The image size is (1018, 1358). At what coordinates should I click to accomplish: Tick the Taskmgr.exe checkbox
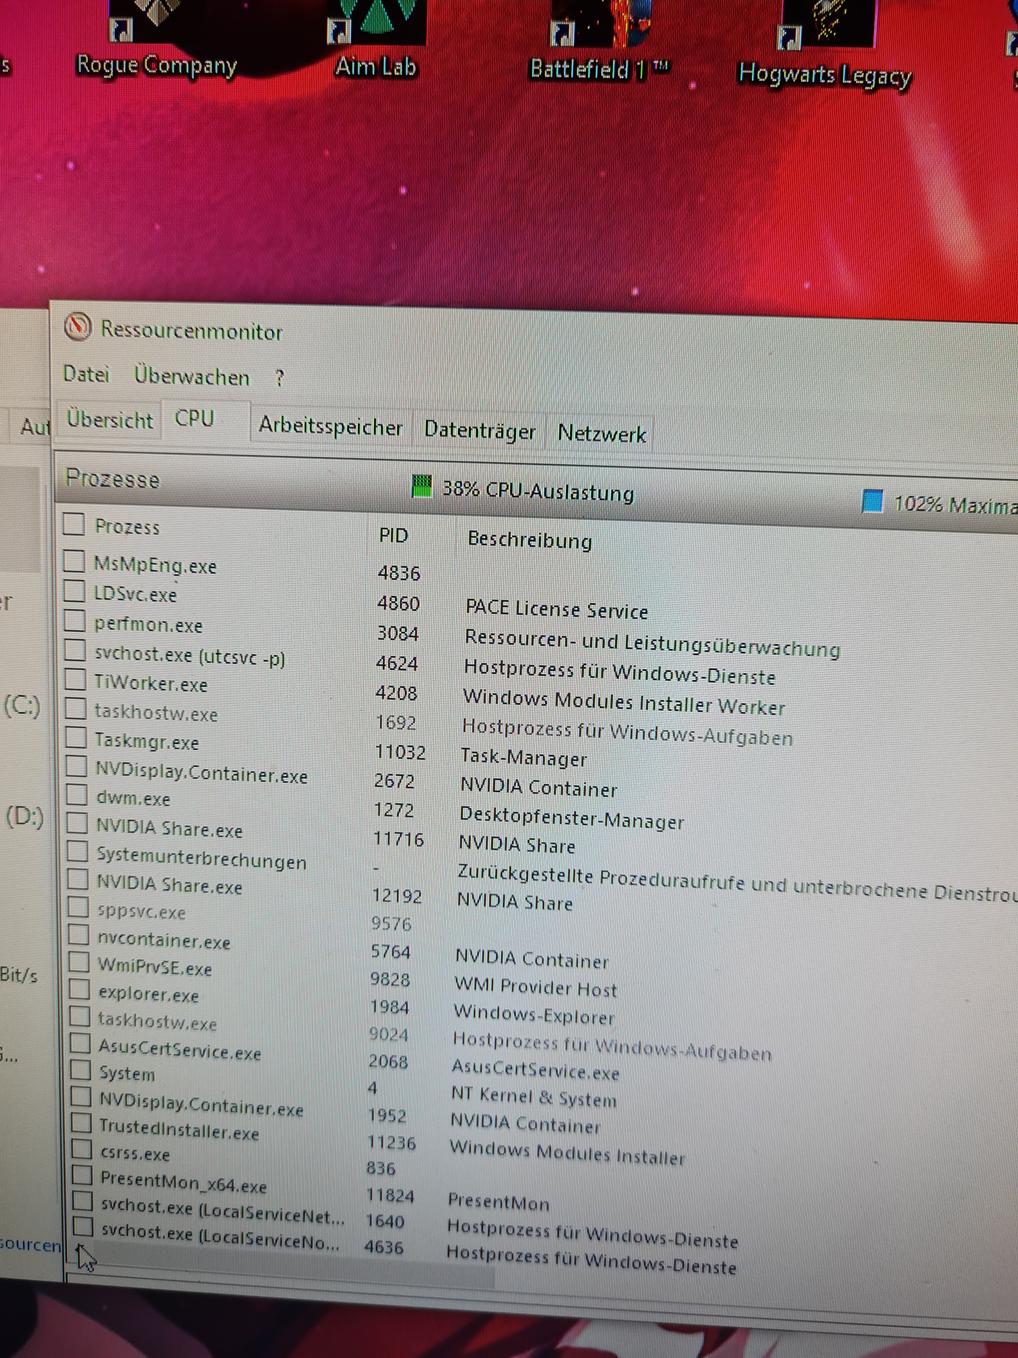(76, 737)
